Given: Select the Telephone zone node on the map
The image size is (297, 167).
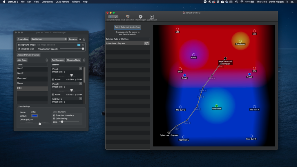Looking at the screenshot, I should [x=240, y=41].
